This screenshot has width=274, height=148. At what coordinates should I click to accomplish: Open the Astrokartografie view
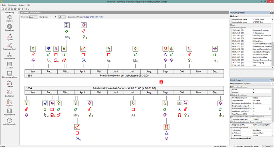9,121
